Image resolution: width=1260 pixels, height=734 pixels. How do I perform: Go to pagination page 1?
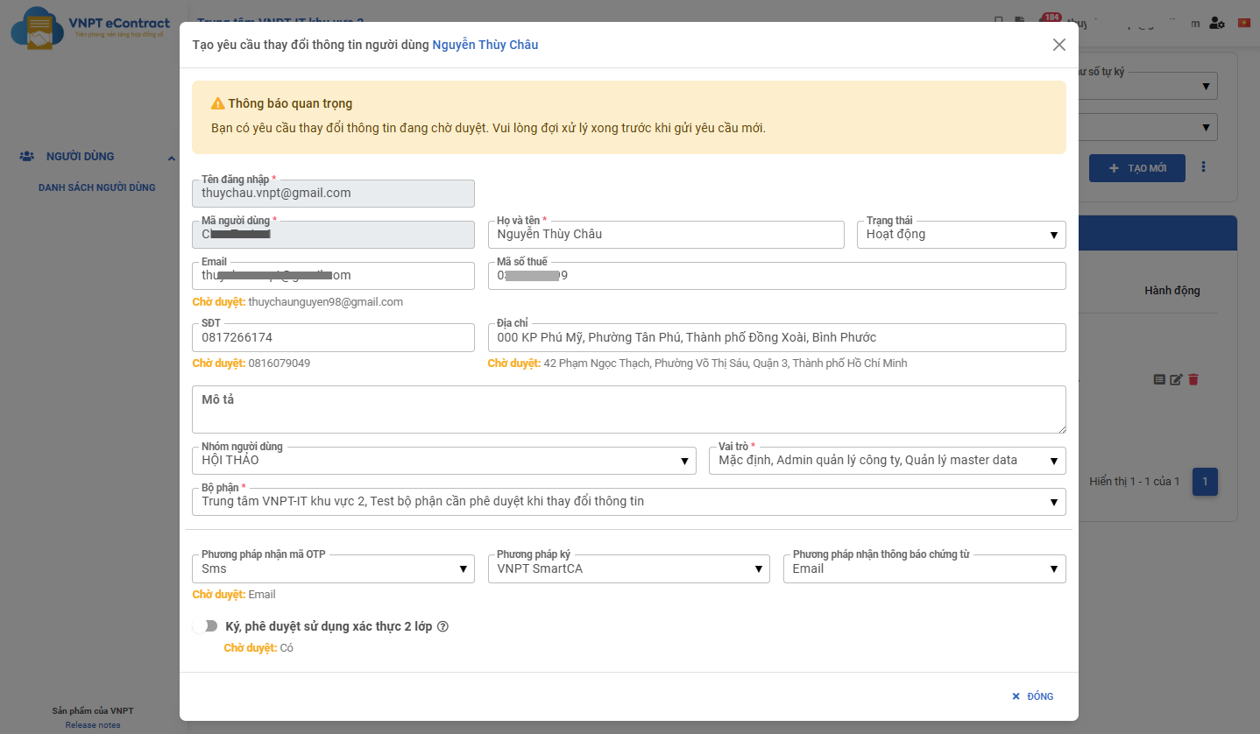[1205, 482]
